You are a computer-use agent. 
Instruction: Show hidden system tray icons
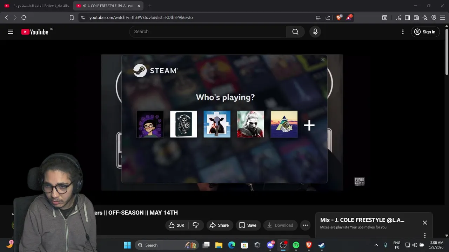376,245
